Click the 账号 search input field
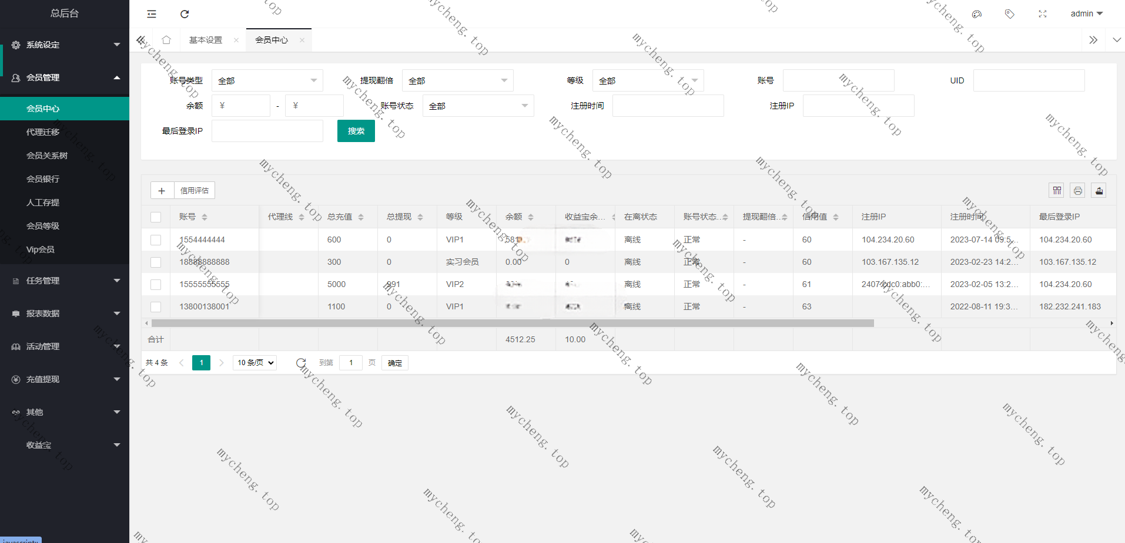Image resolution: width=1125 pixels, height=543 pixels. [x=839, y=80]
